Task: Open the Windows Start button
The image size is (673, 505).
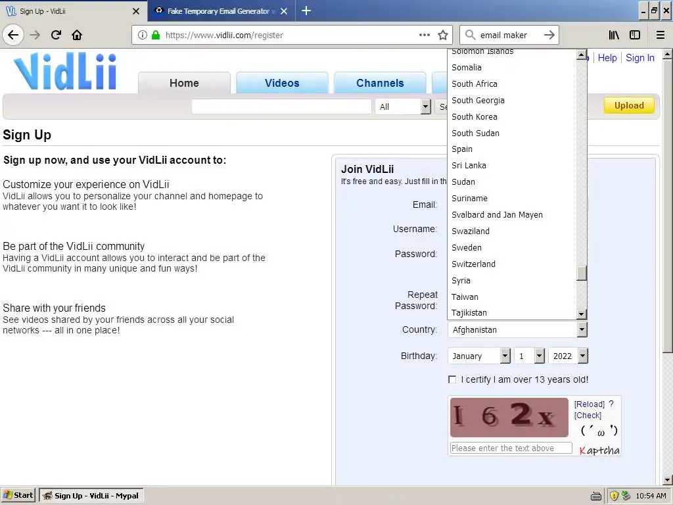Action: (x=18, y=496)
